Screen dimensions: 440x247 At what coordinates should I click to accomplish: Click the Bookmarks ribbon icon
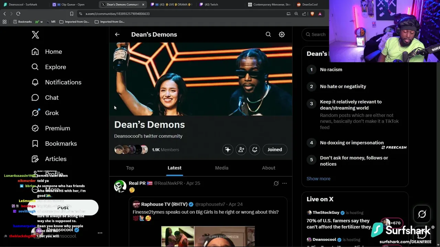35,143
